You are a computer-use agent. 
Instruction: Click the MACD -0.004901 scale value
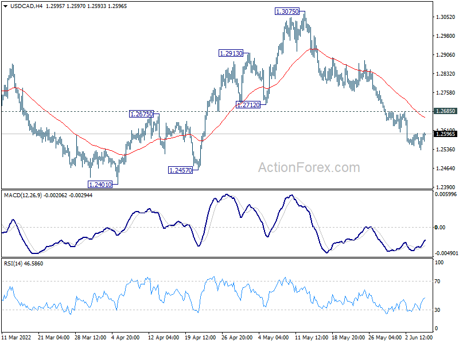click(x=446, y=253)
